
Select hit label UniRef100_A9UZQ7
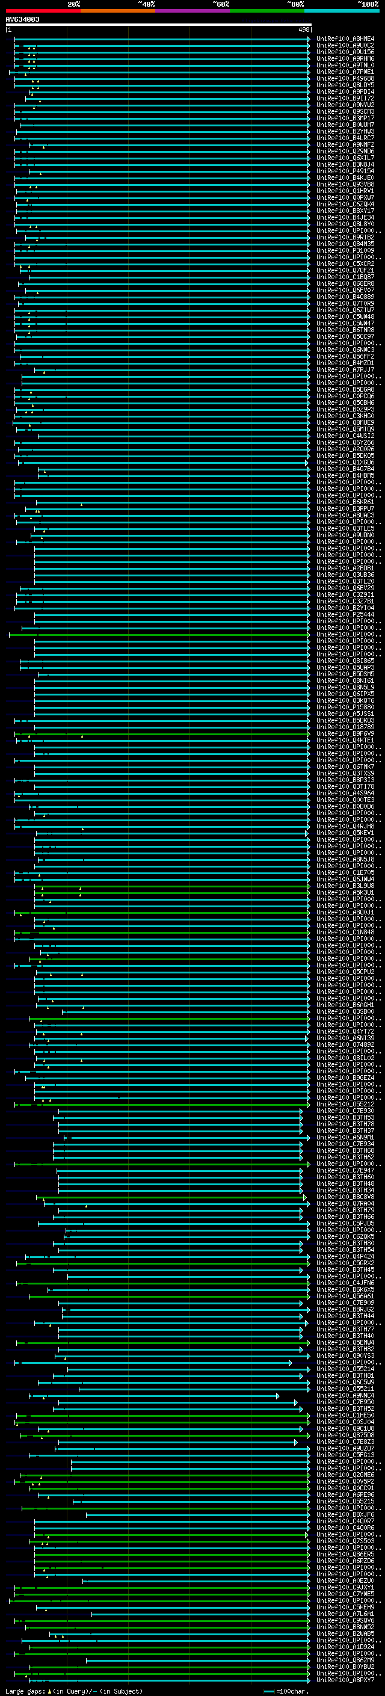pos(345,1448)
